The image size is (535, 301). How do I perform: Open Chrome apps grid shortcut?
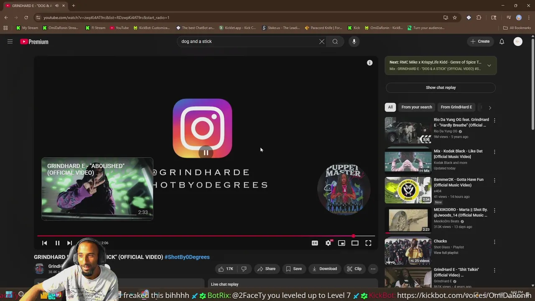pyautogui.click(x=5, y=28)
